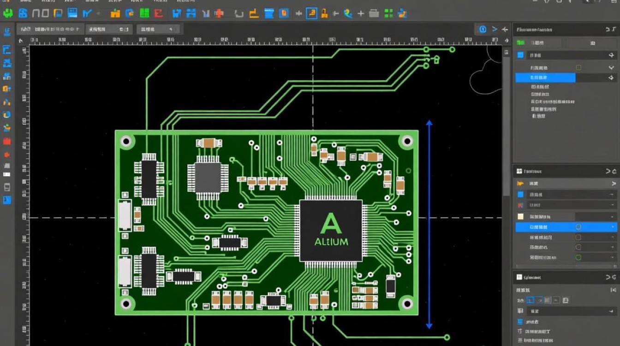Click the white bar icon in the left sidebar
Viewport: 620px width, 346px height.
coord(7,174)
